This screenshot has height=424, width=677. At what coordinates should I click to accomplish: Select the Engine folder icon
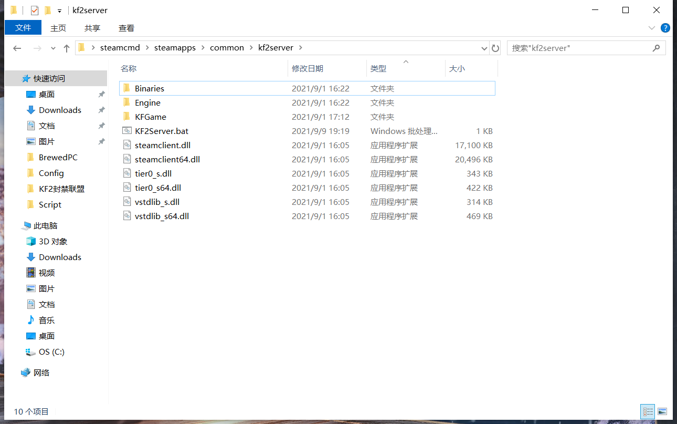[x=126, y=102]
